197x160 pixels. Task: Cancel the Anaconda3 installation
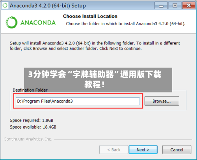click(177, 150)
